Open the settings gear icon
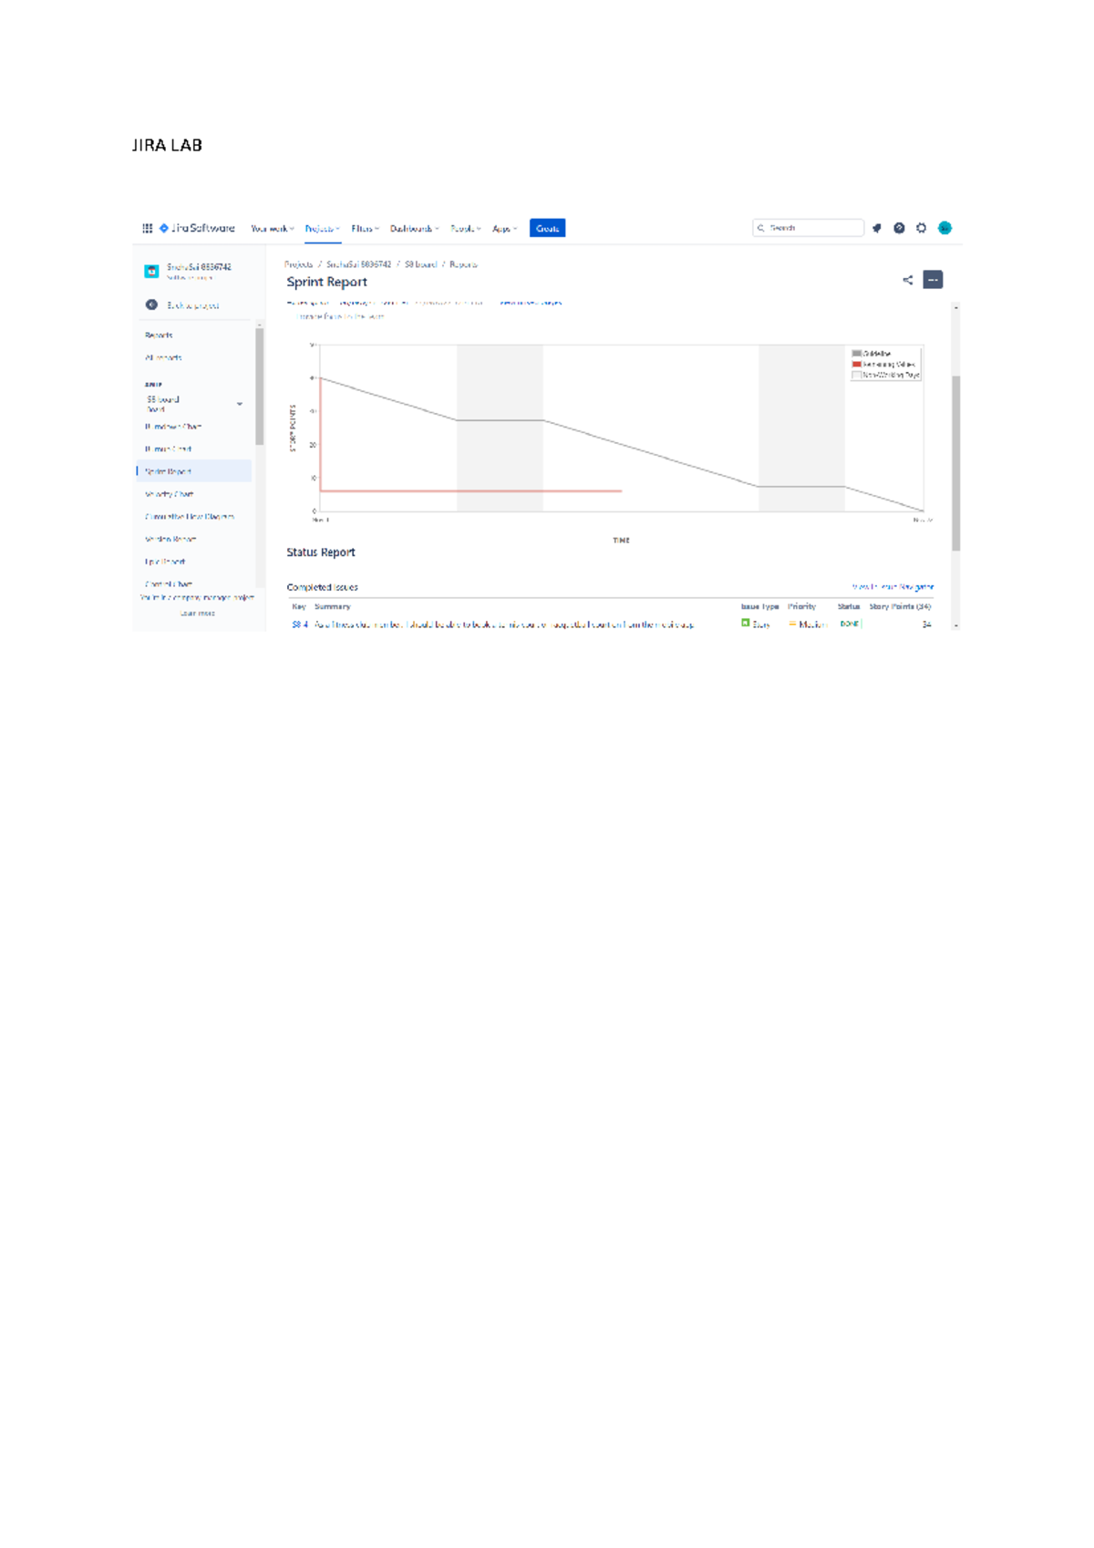1094x1548 pixels. coord(922,228)
